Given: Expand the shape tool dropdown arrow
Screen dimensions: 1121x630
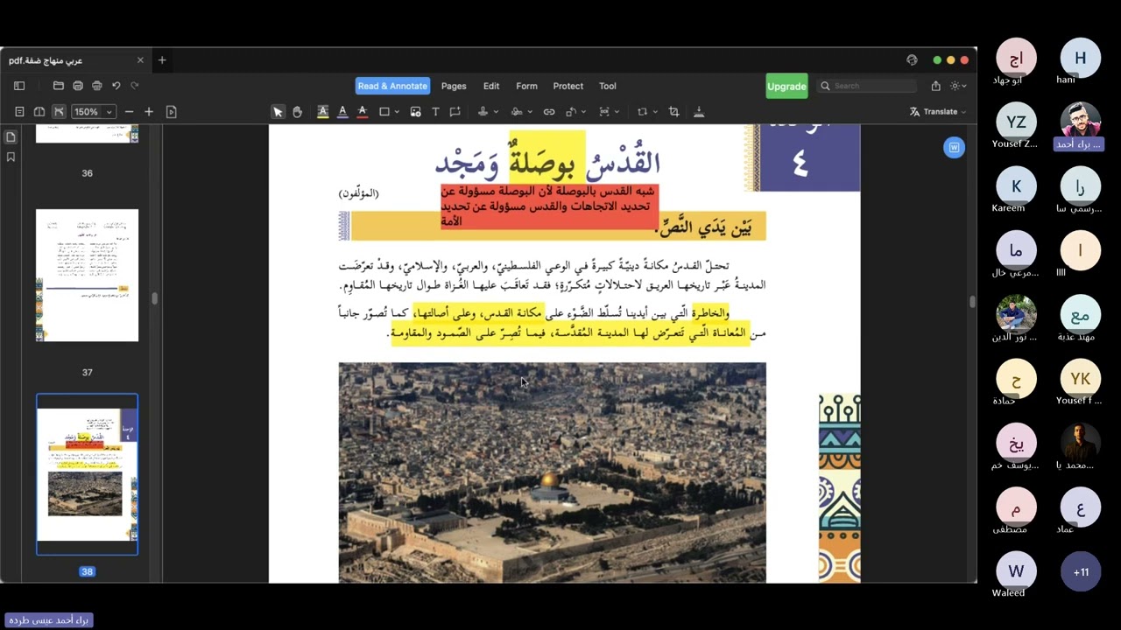Looking at the screenshot, I should click(x=397, y=112).
